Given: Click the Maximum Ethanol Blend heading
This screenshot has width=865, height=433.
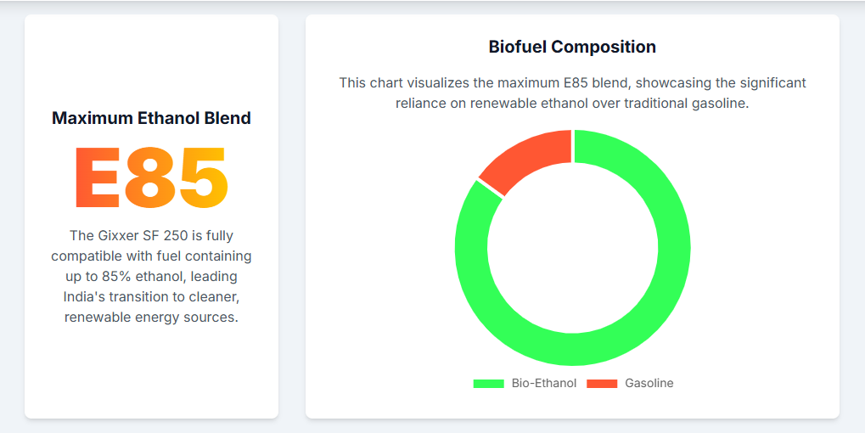Looking at the screenshot, I should point(151,118).
